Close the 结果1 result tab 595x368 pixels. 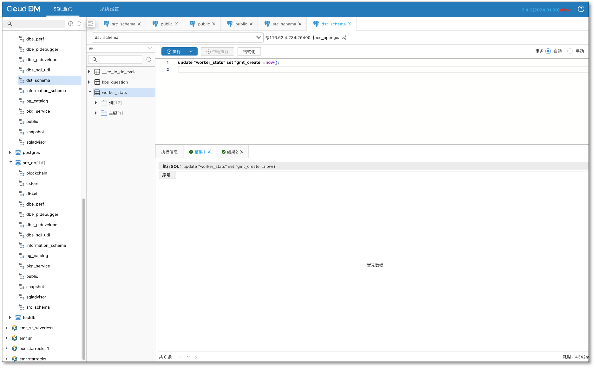pos(209,152)
